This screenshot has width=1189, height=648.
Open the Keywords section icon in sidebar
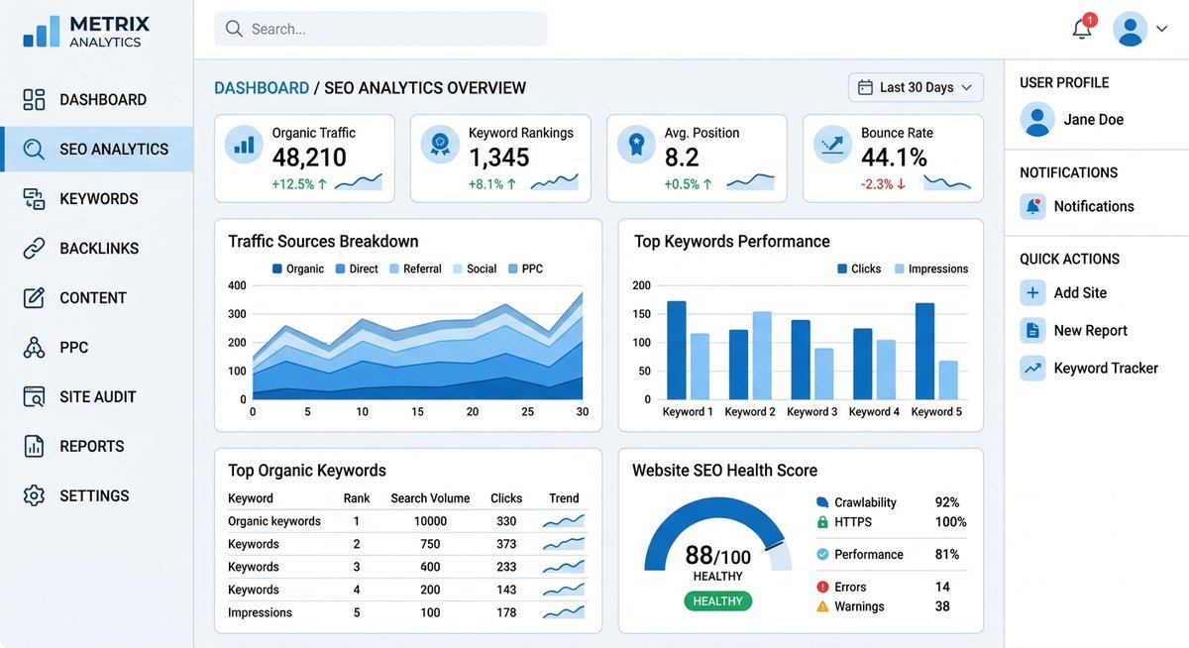coord(33,198)
